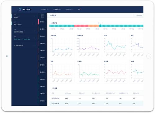
Task: Select the 5月7日 date label on timeline
Action: point(105,29)
